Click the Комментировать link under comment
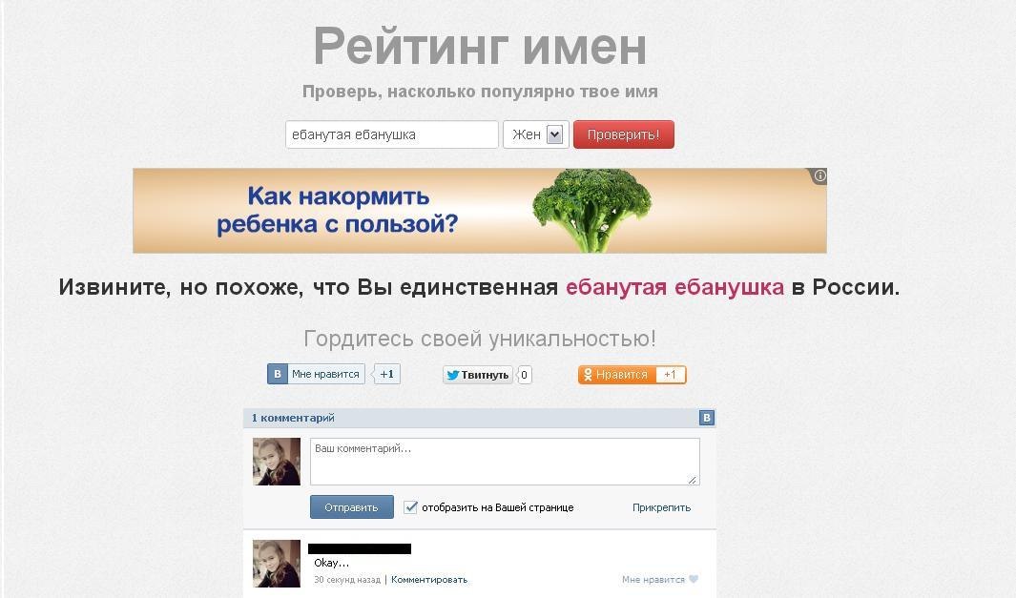 429,579
